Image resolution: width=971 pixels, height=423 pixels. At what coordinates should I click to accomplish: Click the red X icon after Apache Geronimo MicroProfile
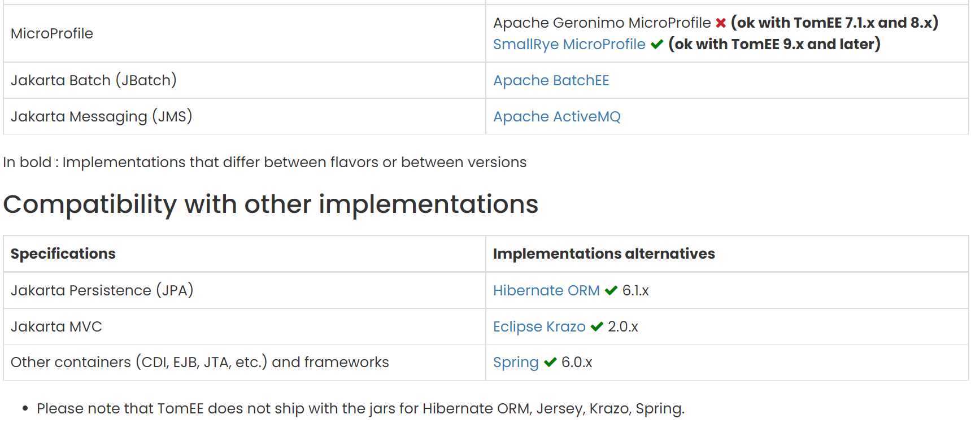[720, 23]
